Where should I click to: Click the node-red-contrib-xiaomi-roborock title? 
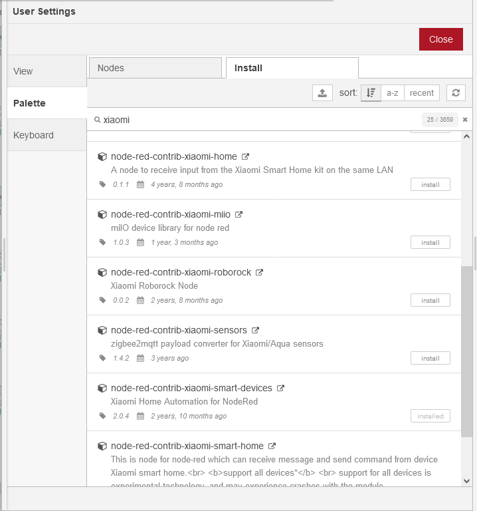coord(181,272)
